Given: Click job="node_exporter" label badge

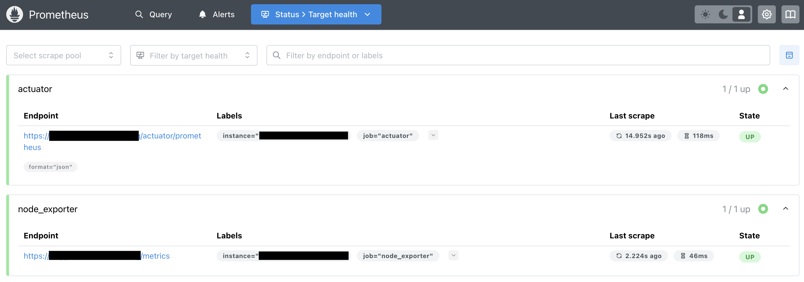Looking at the screenshot, I should click(398, 256).
